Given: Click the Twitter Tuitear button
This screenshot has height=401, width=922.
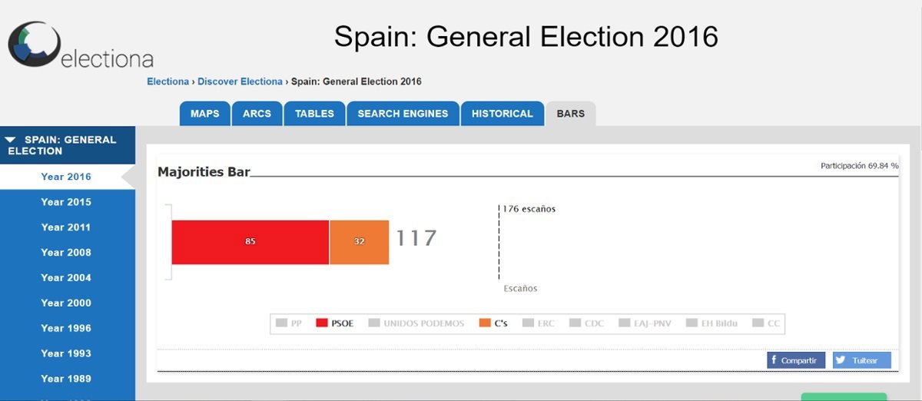Looking at the screenshot, I should pos(861,360).
